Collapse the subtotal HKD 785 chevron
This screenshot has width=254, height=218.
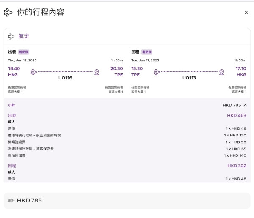pyautogui.click(x=245, y=106)
